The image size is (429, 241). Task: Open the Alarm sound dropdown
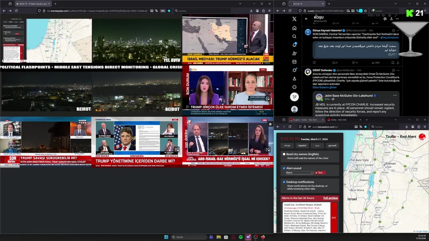(299, 173)
